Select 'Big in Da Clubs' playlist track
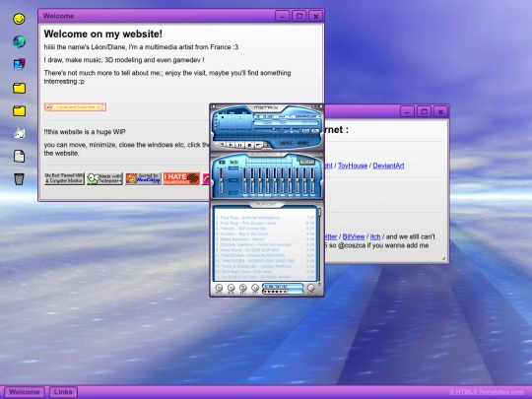The image size is (532, 399). point(266,233)
